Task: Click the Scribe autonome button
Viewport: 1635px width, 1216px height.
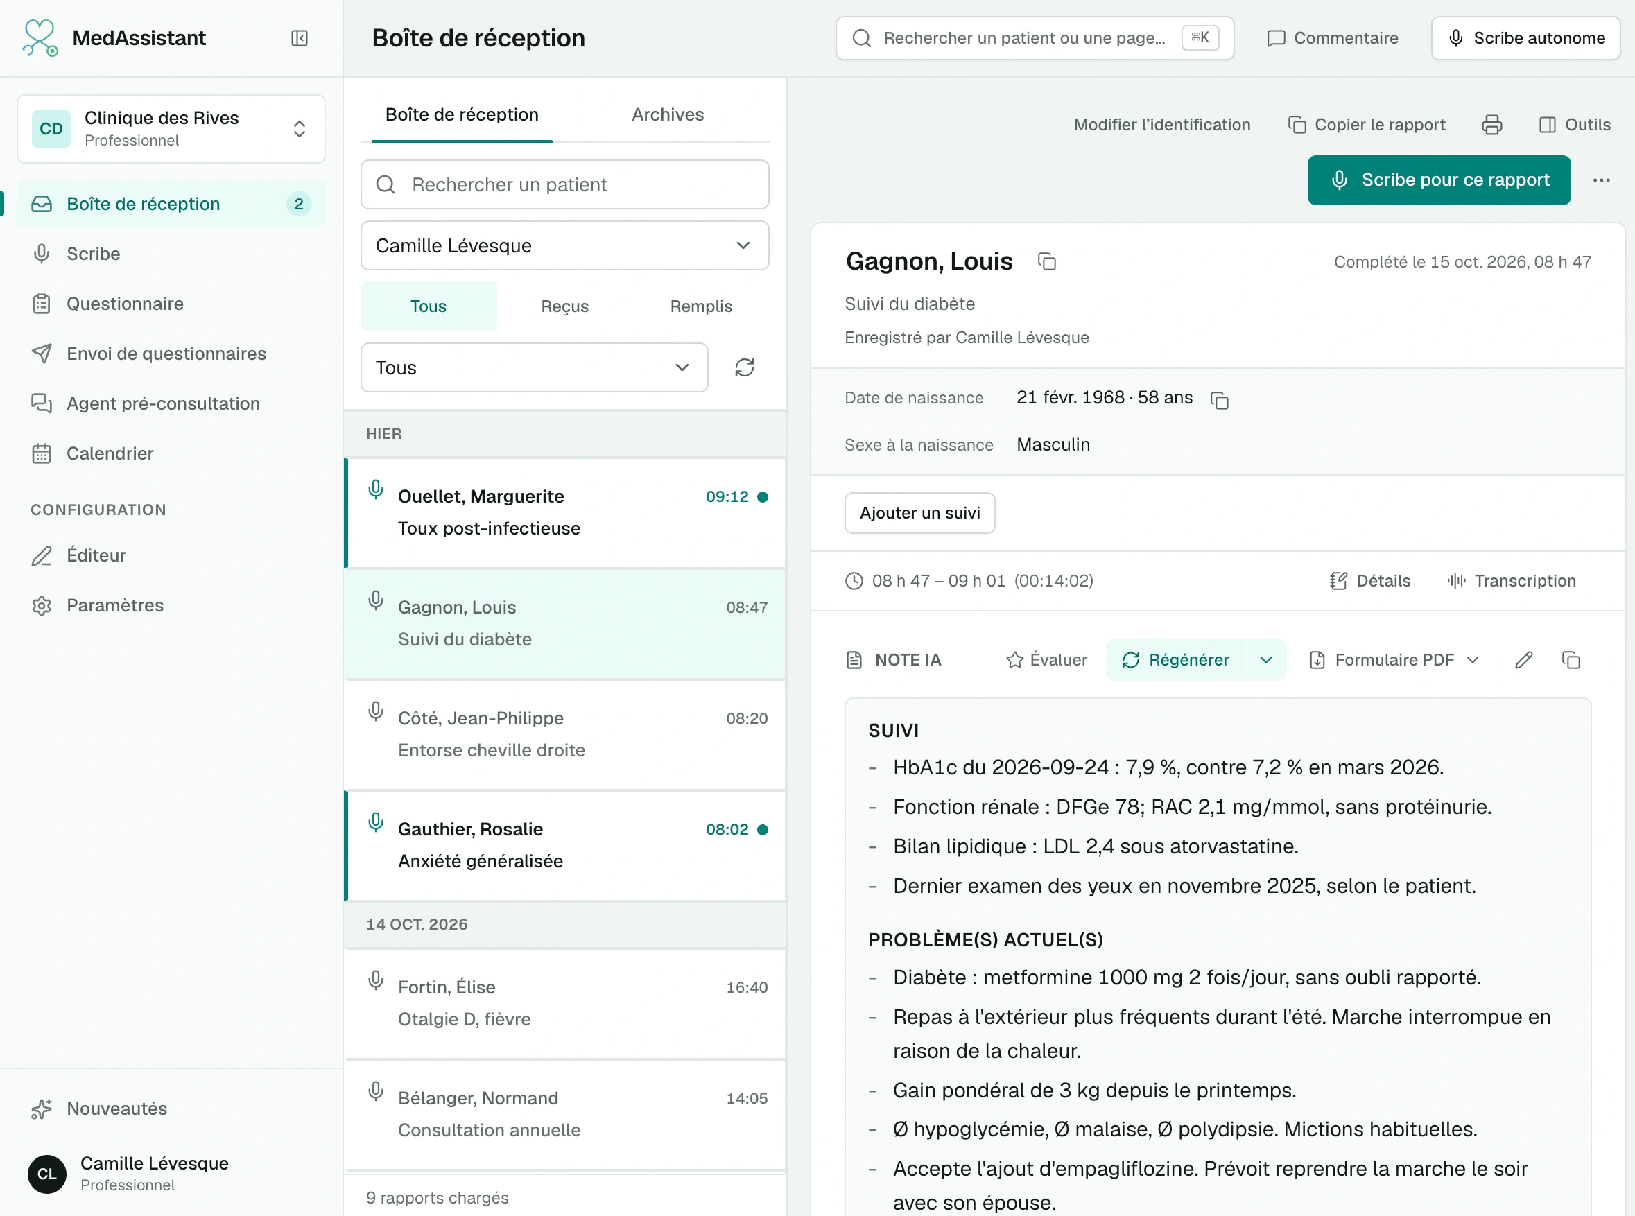Action: (x=1525, y=38)
